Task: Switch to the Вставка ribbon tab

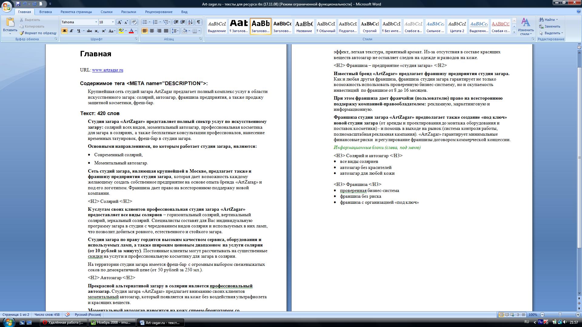Action: 45,12
